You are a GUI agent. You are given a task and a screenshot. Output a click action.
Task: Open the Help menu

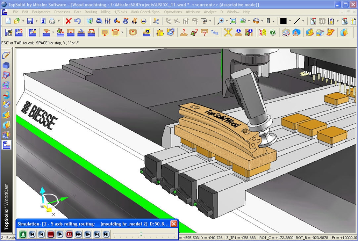click(246, 12)
